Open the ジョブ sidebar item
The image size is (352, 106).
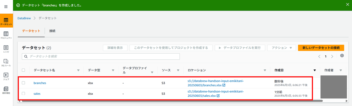coord(6,76)
